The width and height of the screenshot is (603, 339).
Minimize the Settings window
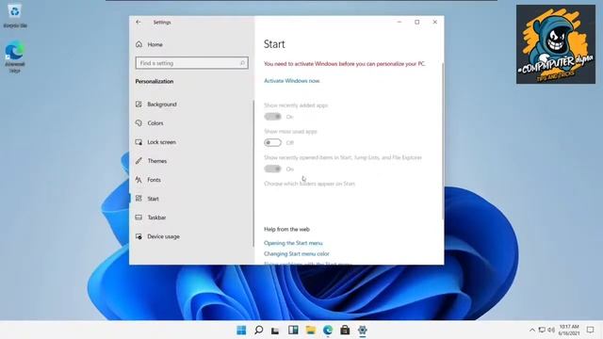[399, 23]
